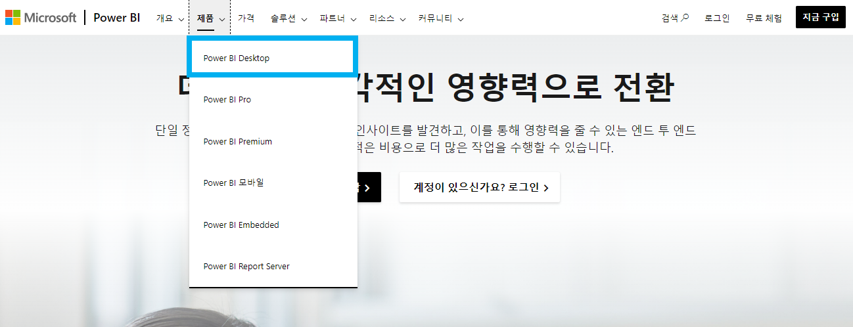The height and width of the screenshot is (327, 853).
Task: Select Power BI Report Server entry
Action: (x=273, y=266)
